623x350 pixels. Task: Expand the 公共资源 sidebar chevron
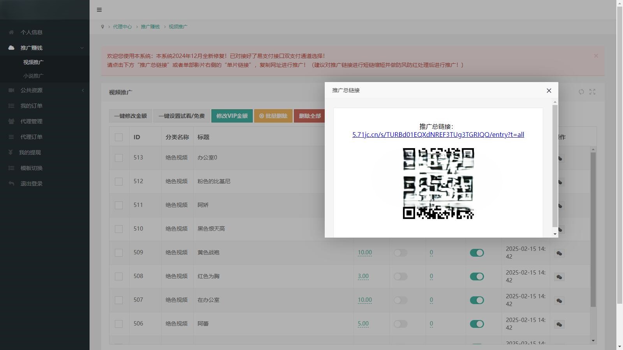[x=83, y=90]
